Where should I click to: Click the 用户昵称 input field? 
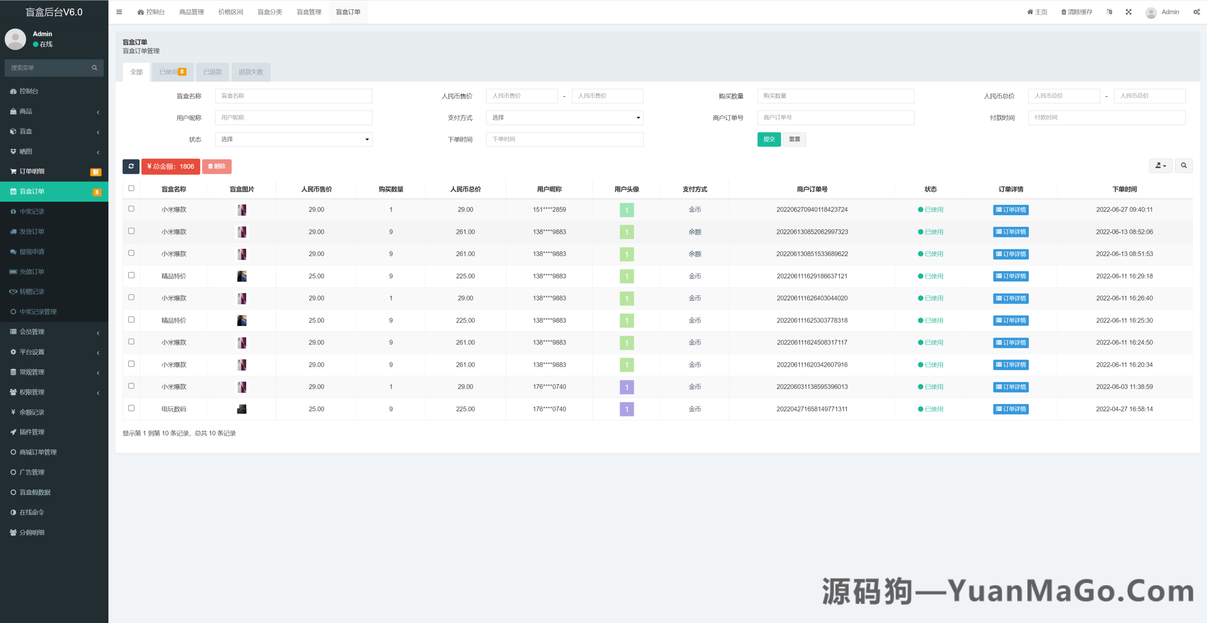coord(293,117)
